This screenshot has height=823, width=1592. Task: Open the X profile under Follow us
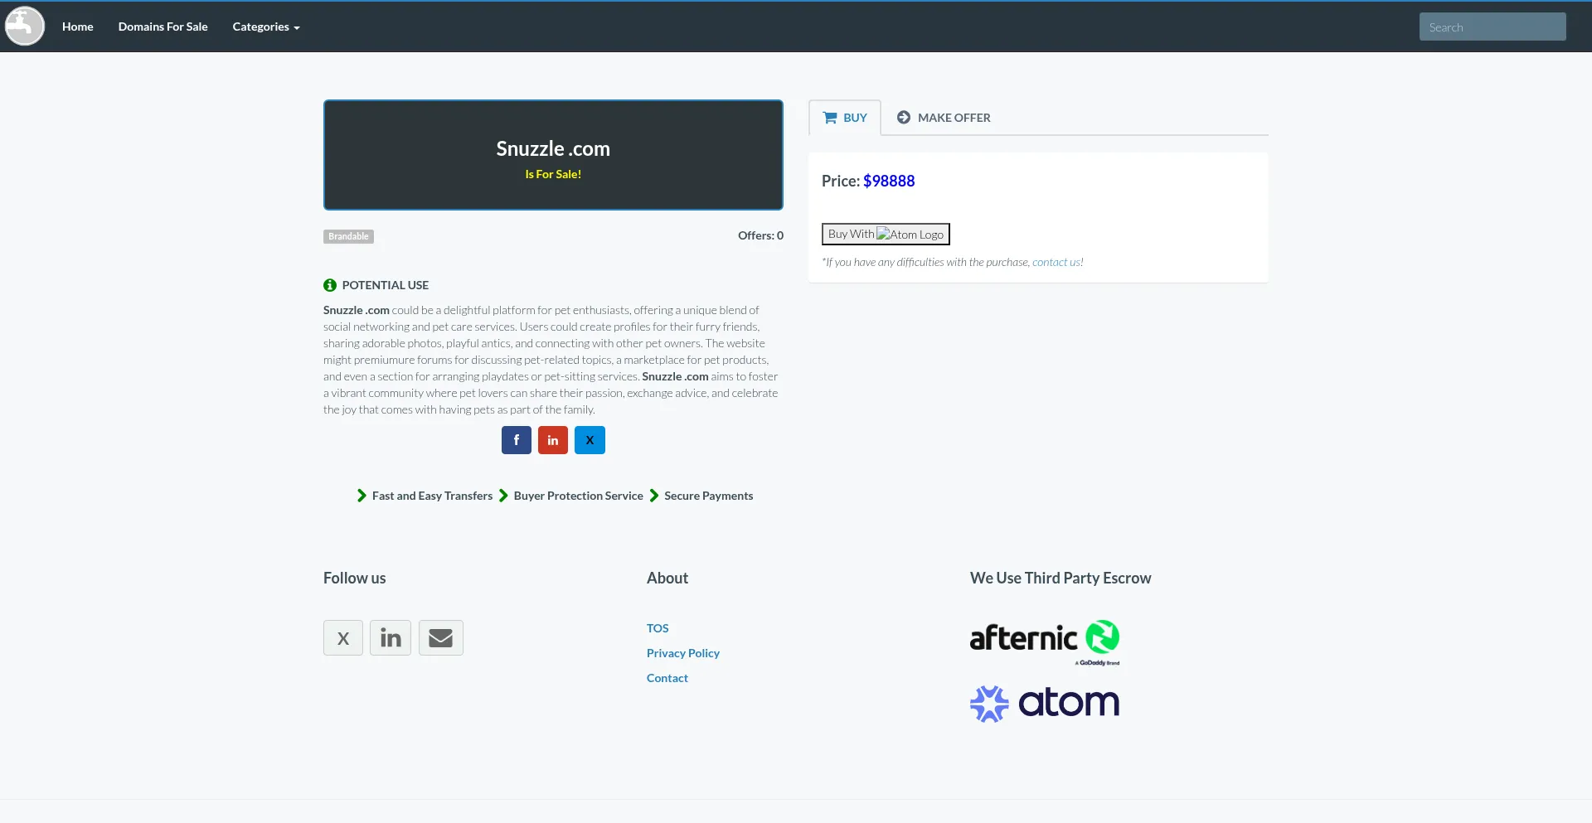343,638
